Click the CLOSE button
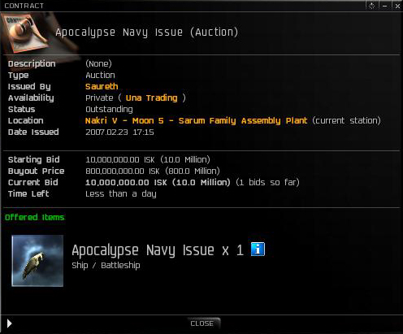This screenshot has width=403, height=334. tap(201, 323)
